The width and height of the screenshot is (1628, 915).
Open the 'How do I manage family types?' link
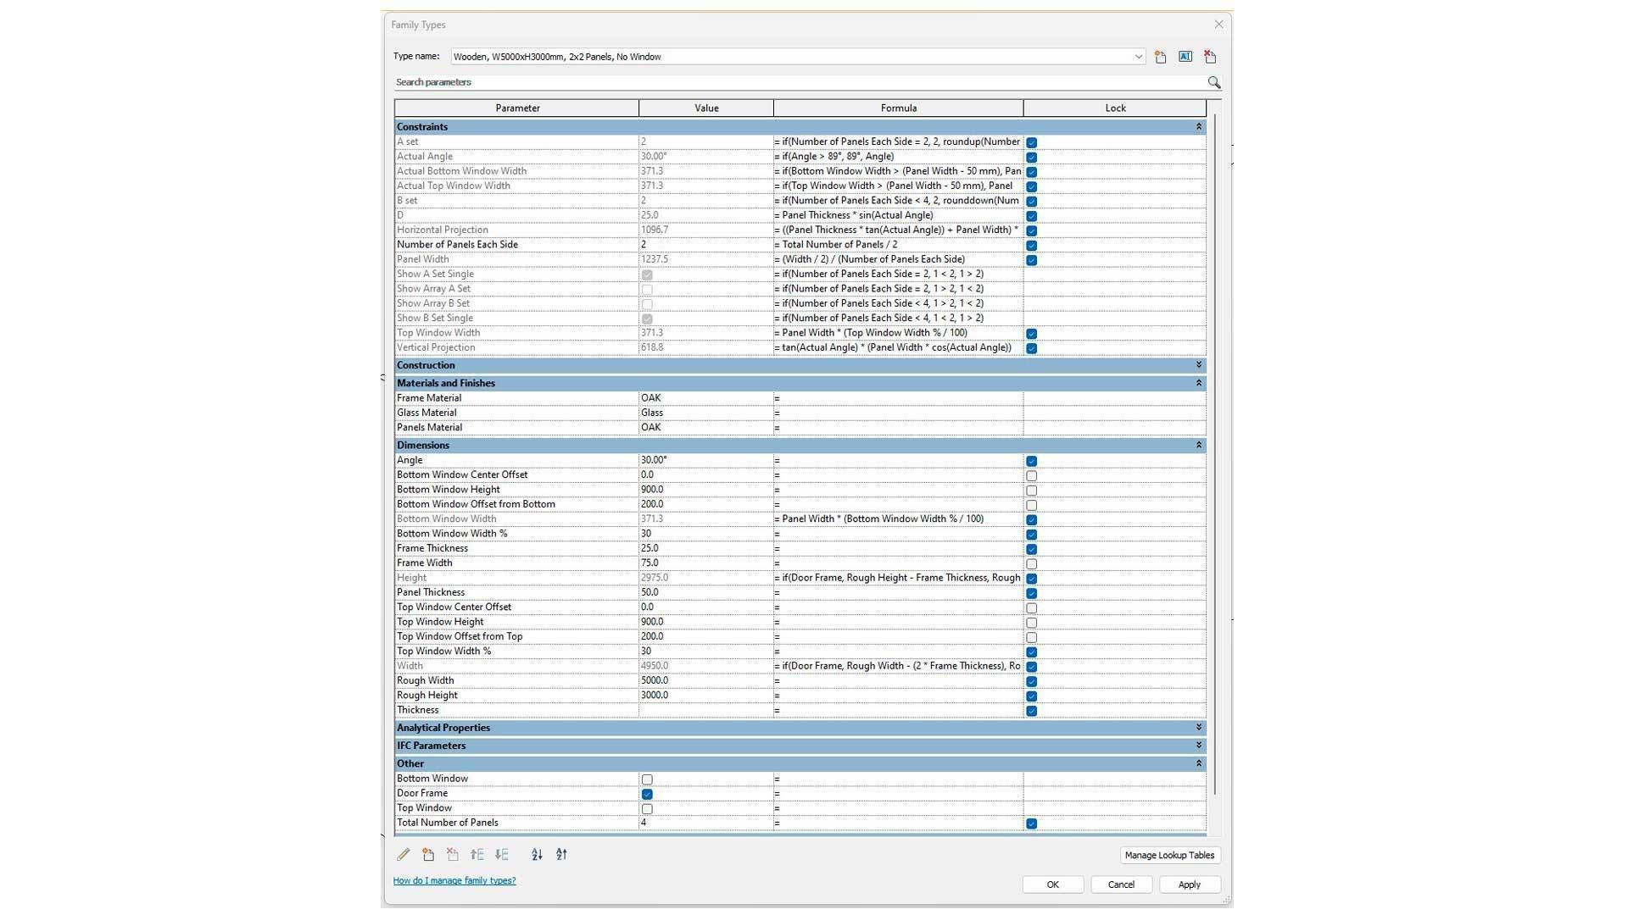pyautogui.click(x=454, y=880)
